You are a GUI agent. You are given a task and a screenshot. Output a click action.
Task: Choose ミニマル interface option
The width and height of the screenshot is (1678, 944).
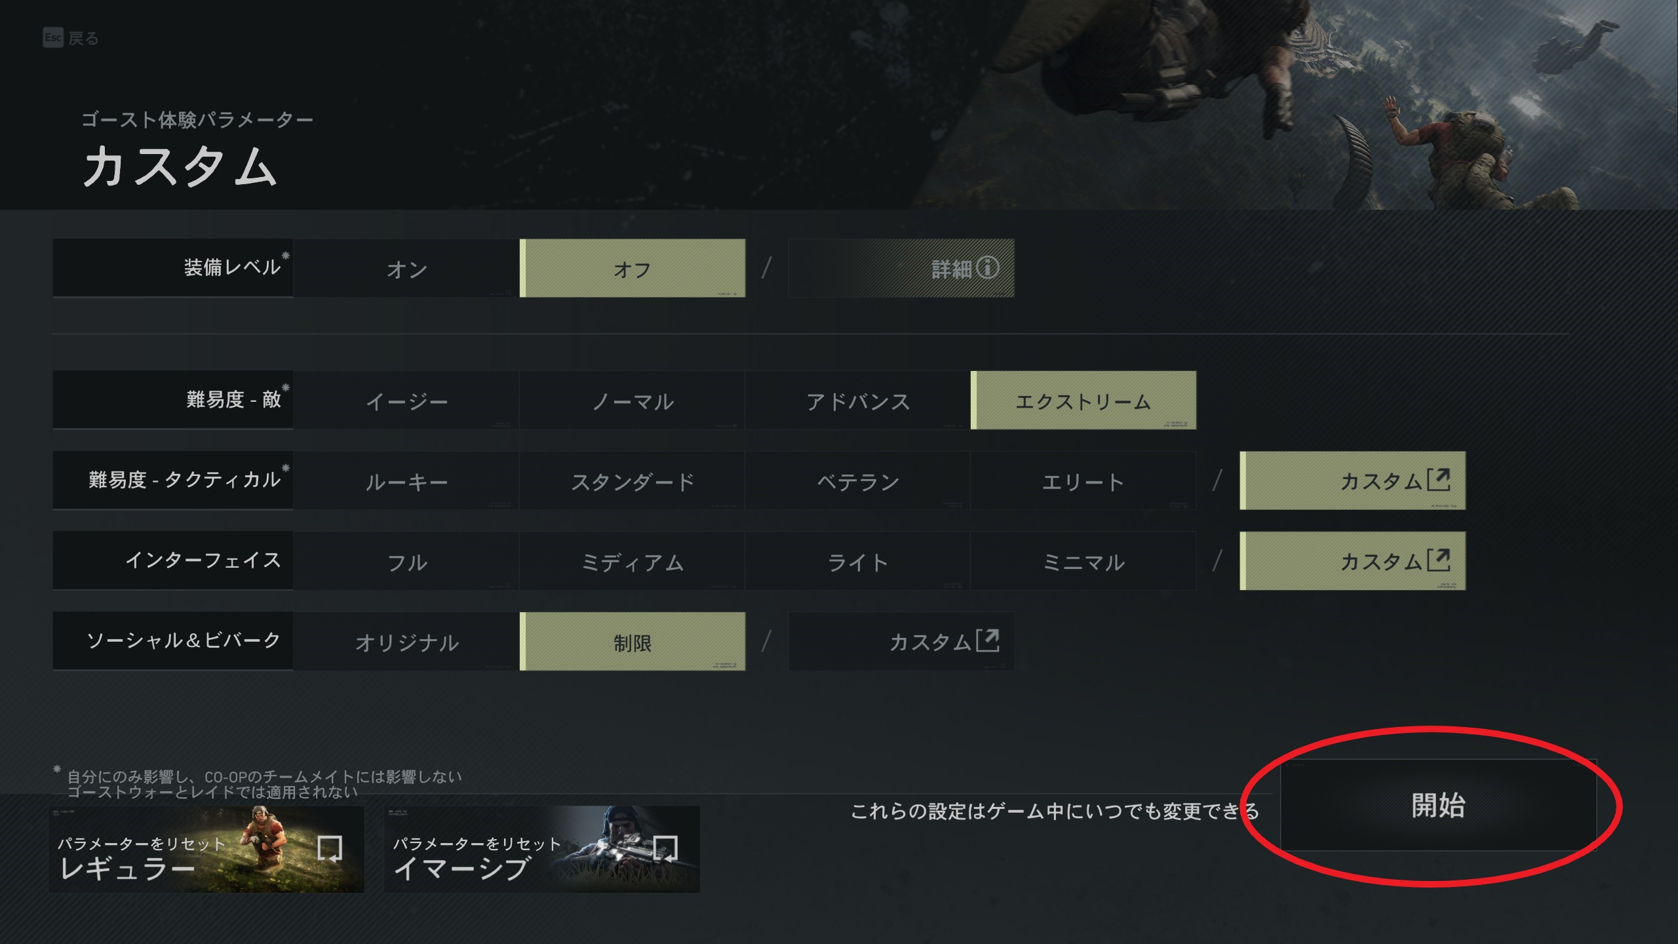coord(1083,562)
